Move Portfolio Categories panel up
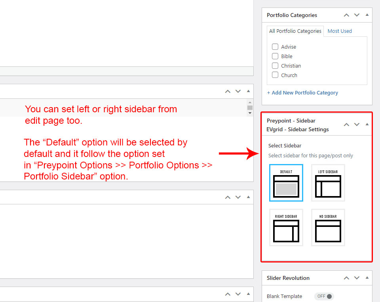 click(346, 15)
